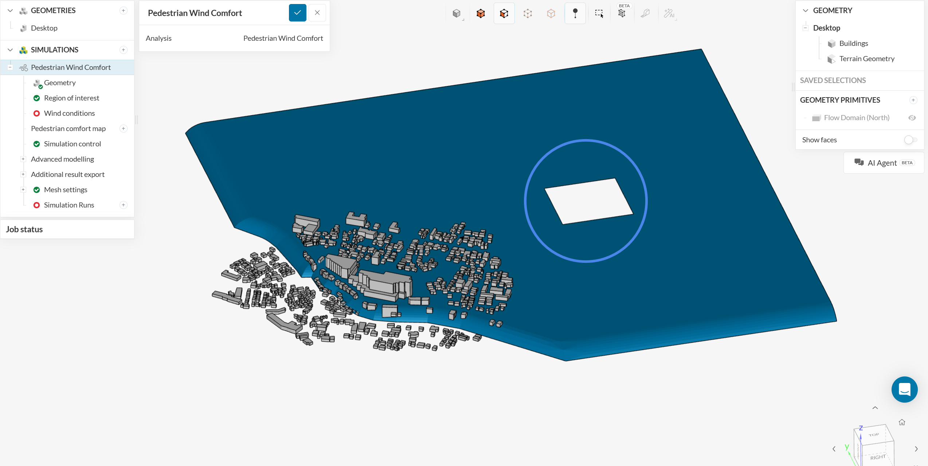Toggle visibility of Flow Domain (North)
Image resolution: width=928 pixels, height=466 pixels.
[x=912, y=118]
